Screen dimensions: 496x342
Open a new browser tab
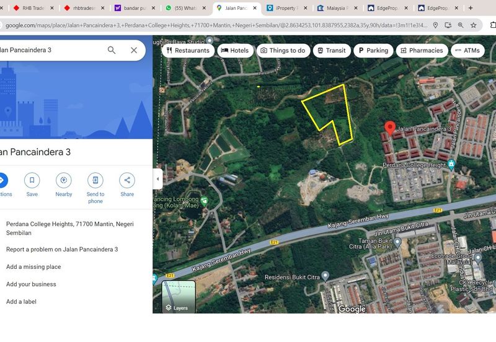point(471,8)
